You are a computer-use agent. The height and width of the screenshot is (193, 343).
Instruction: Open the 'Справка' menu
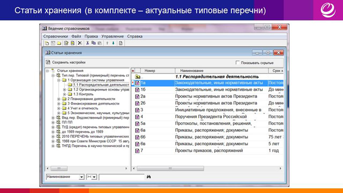135,36
